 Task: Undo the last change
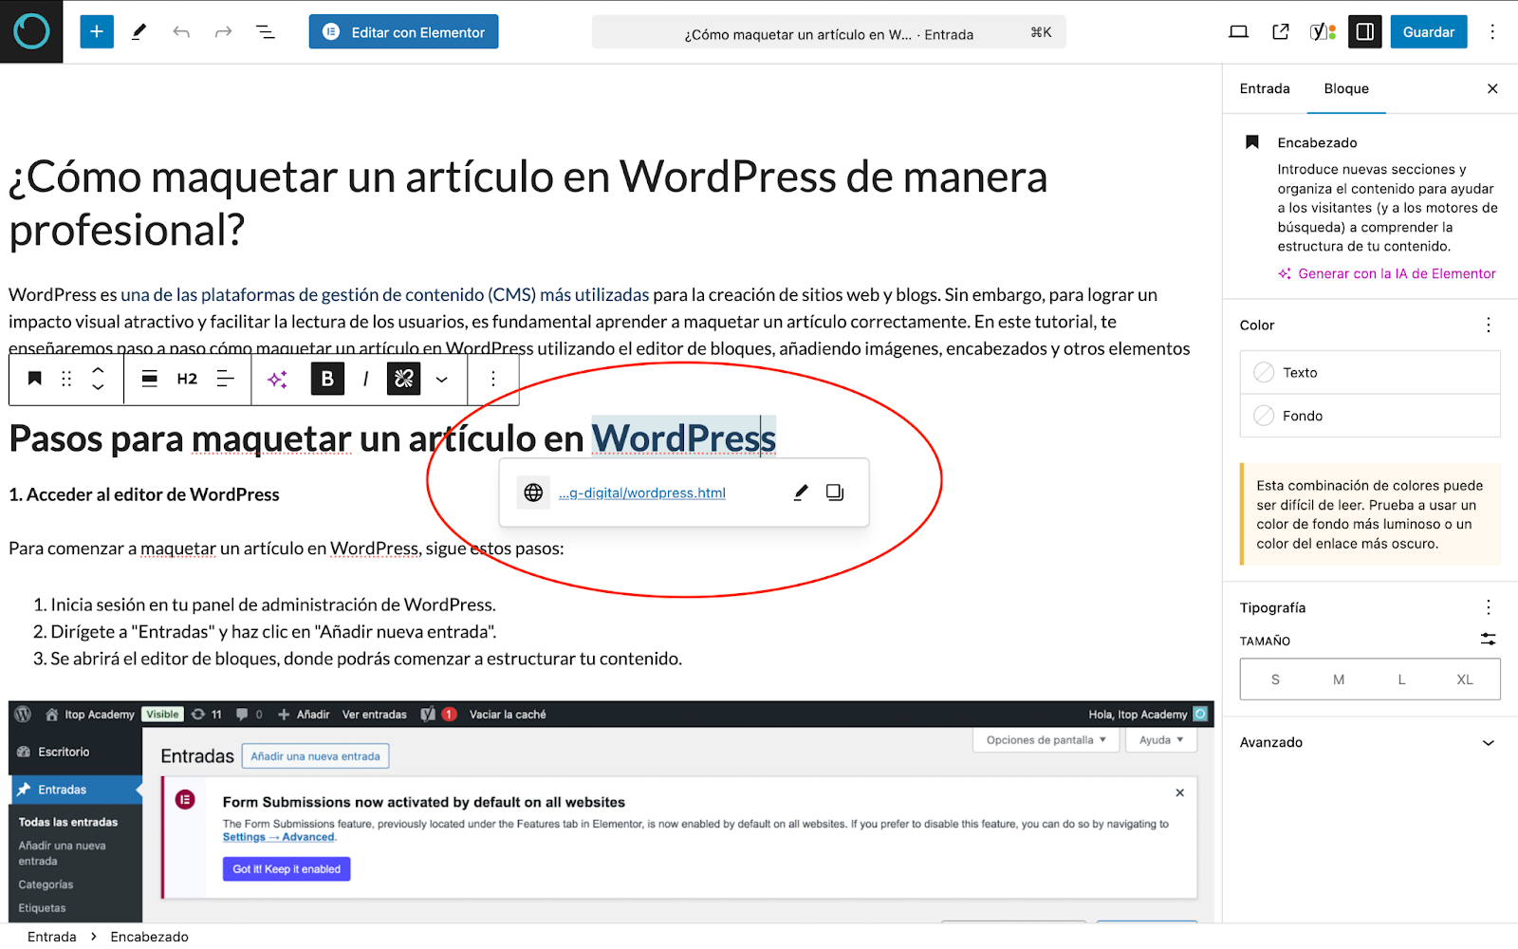[181, 32]
